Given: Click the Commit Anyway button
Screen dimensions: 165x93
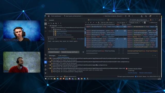Looking at the screenshot, I should [54, 52].
